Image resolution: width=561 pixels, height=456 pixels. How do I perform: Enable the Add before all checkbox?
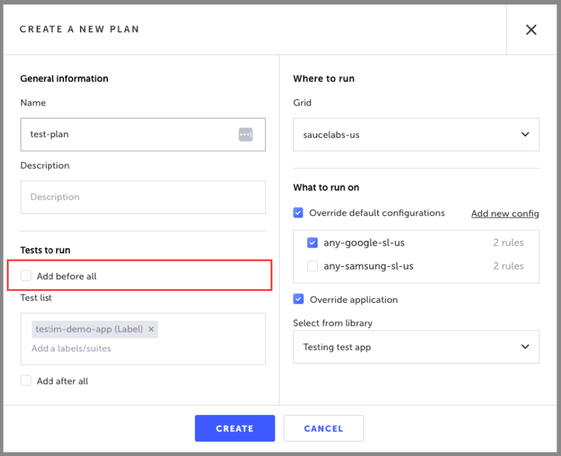[x=26, y=276]
